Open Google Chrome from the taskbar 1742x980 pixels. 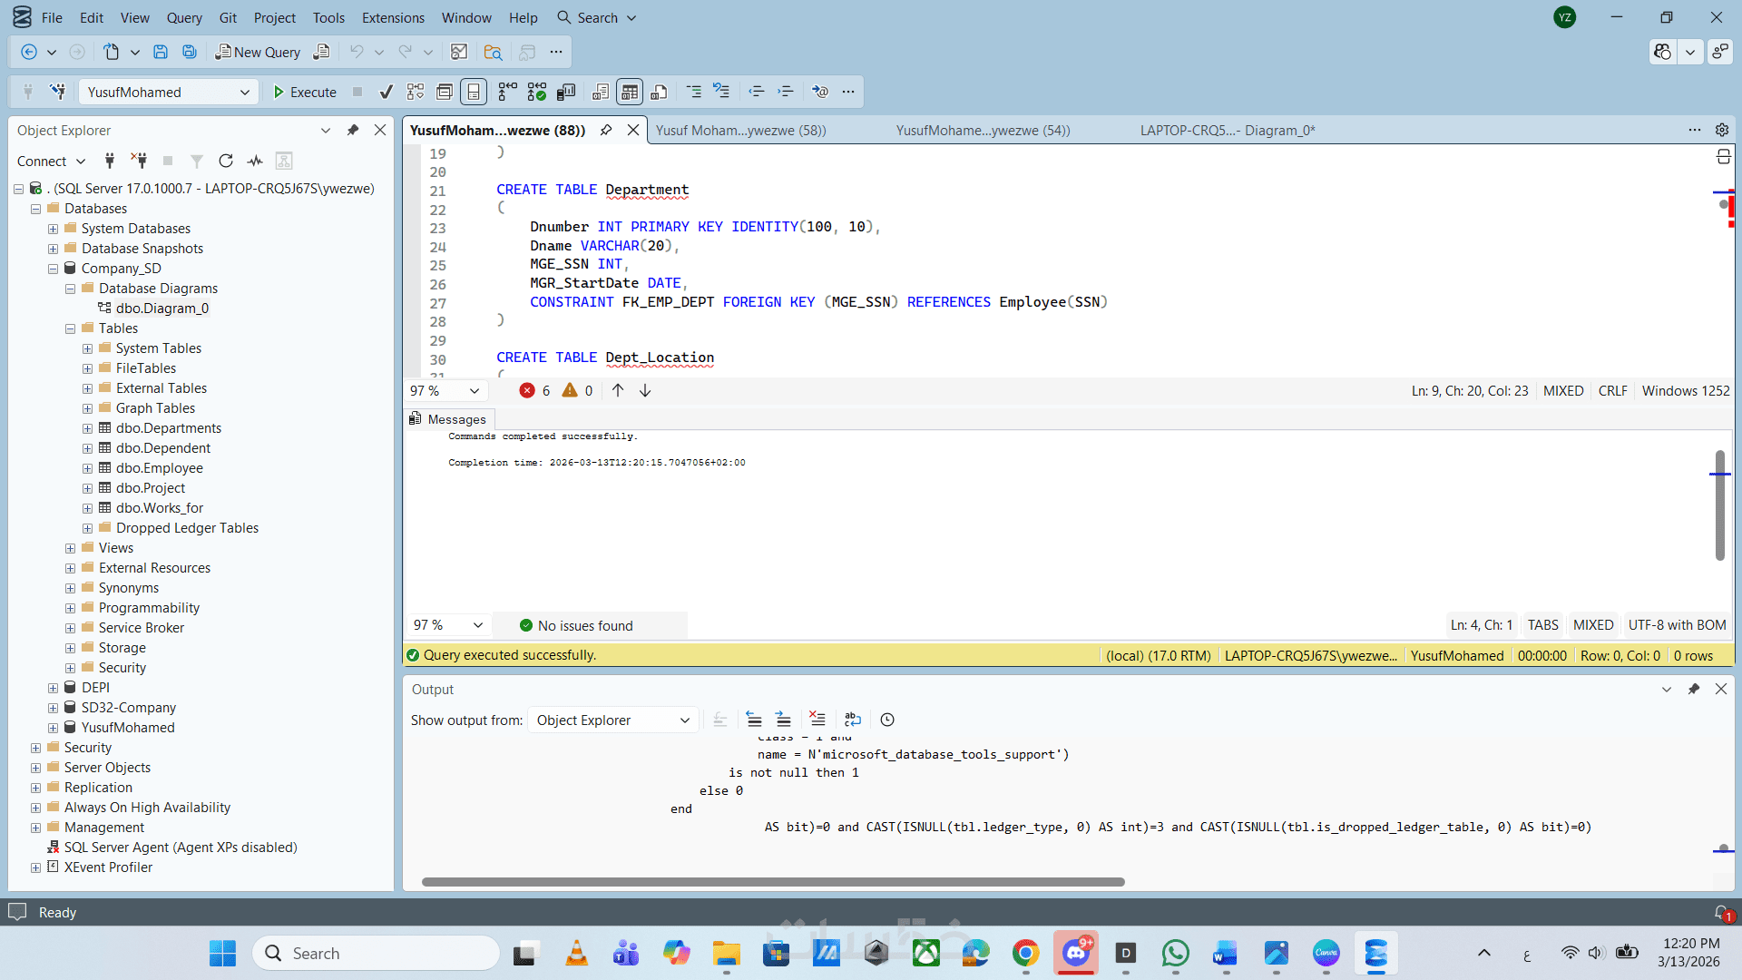[x=1025, y=953]
